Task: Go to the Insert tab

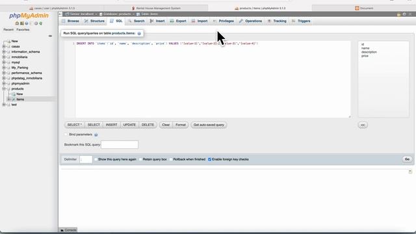Action: coord(157,21)
